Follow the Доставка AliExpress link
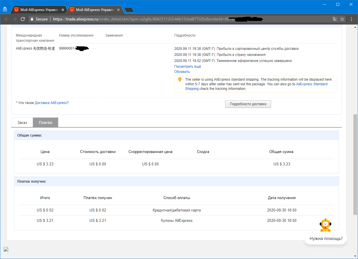The height and width of the screenshot is (259, 358). (51, 103)
